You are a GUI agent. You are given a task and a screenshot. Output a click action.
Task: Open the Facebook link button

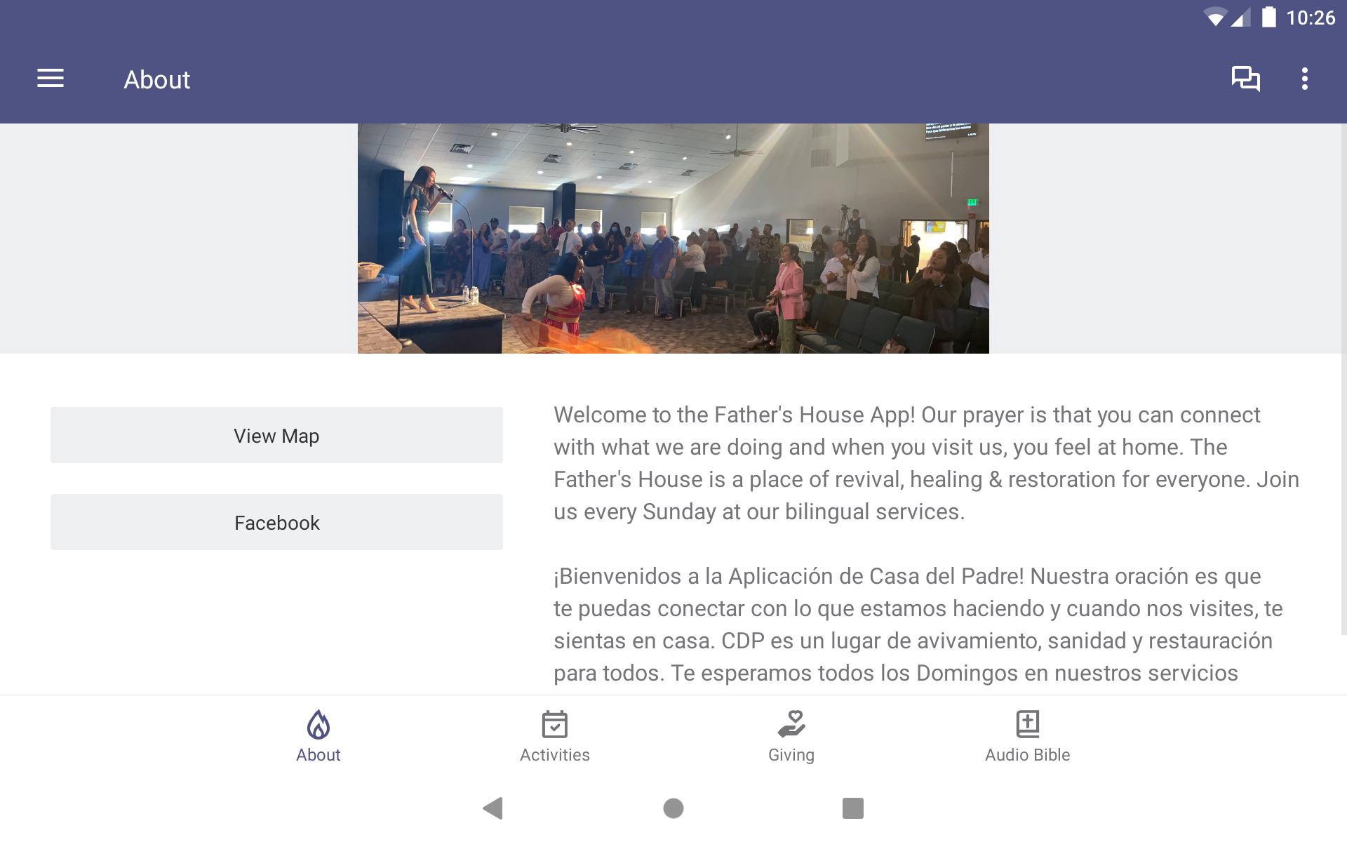276,523
